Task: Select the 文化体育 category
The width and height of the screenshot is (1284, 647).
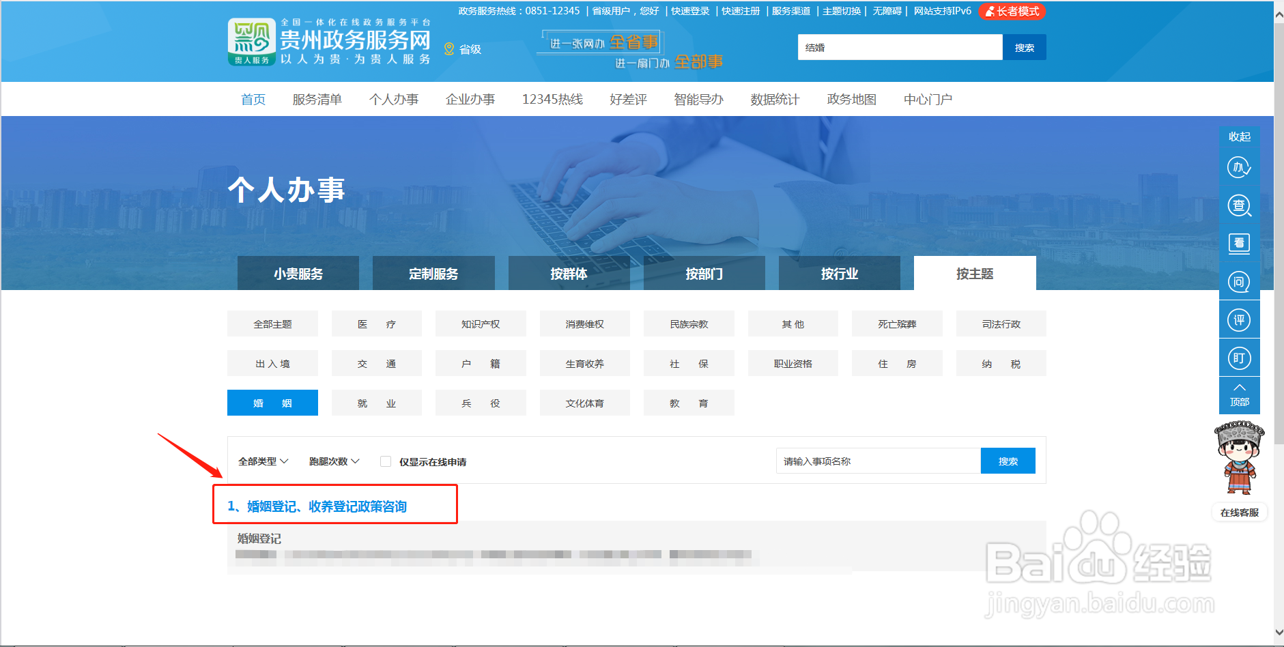Action: (x=585, y=403)
